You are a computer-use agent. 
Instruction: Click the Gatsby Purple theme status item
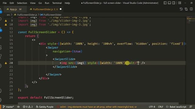[x=45, y=107]
